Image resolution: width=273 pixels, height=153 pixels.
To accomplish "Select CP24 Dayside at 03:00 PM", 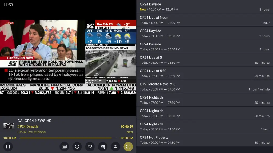I will [x=205, y=47].
